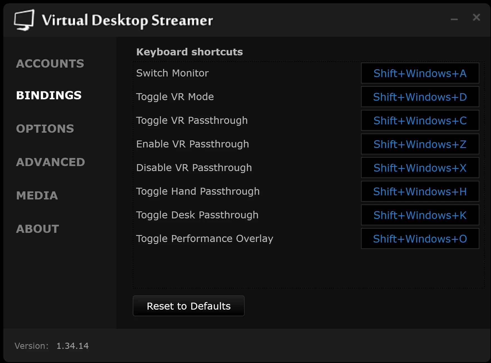
Task: Edit the Toggle VR Passthrough shortcut field
Action: click(x=420, y=120)
